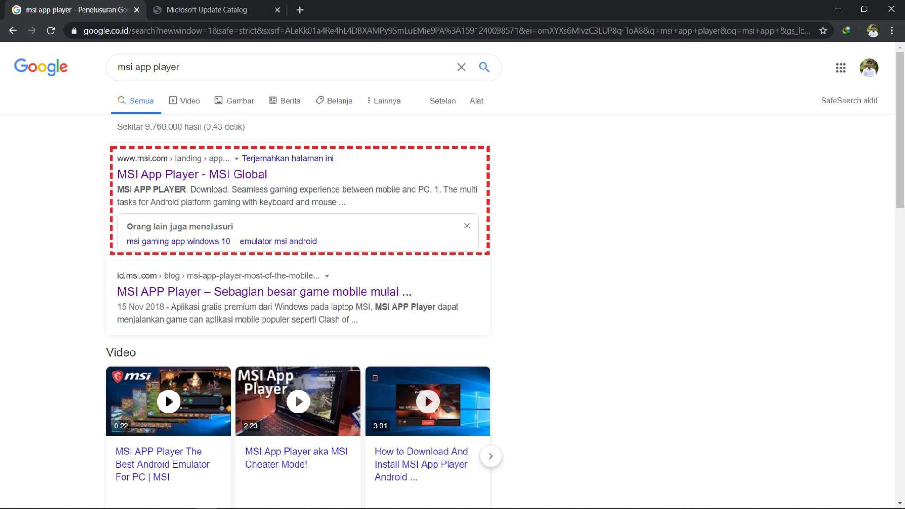Click 'emulator msi android' suggestion
905x509 pixels.
(x=278, y=241)
